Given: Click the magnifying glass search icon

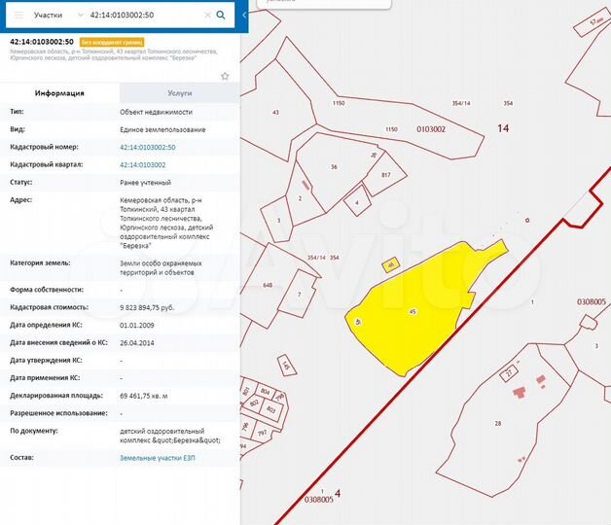Looking at the screenshot, I should (x=221, y=16).
